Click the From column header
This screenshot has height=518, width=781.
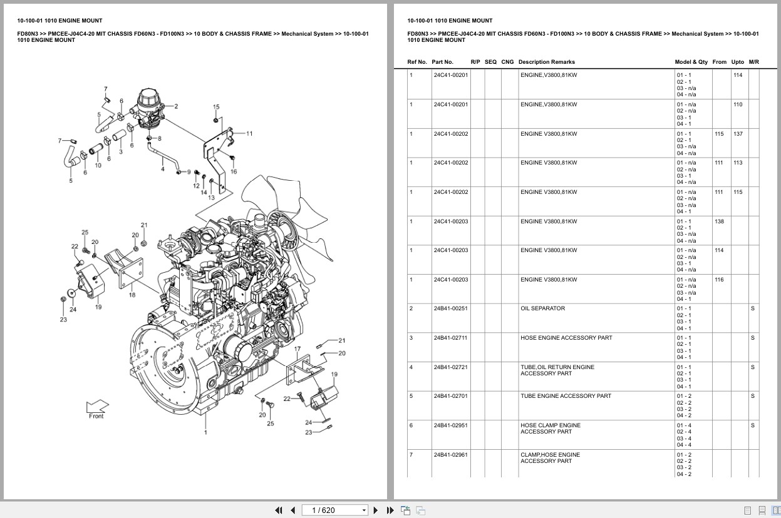coord(720,62)
